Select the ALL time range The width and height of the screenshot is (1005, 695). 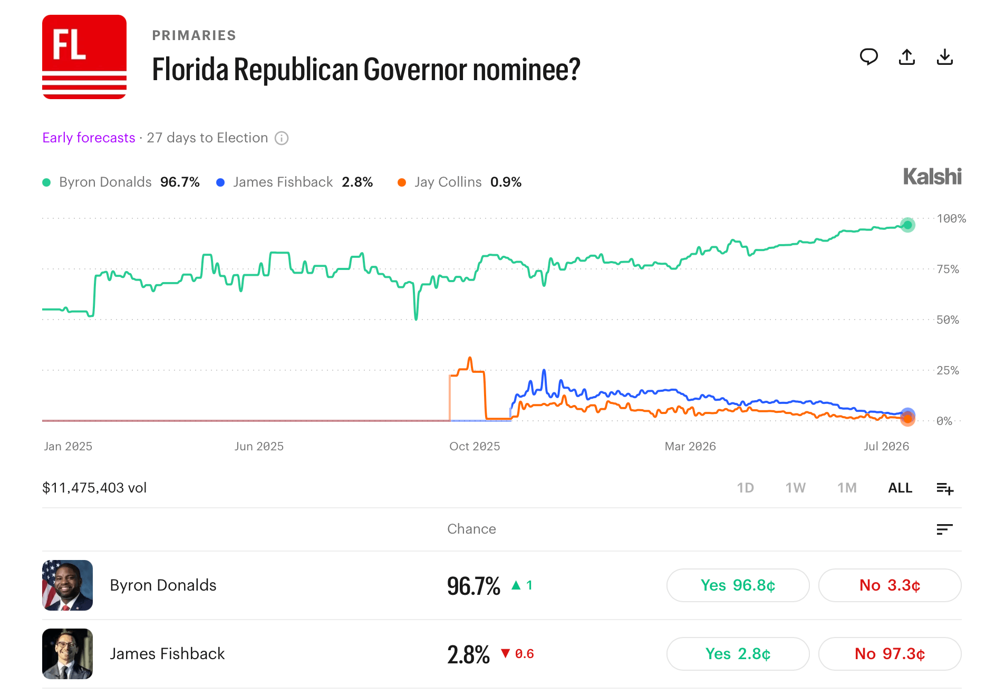(x=900, y=488)
